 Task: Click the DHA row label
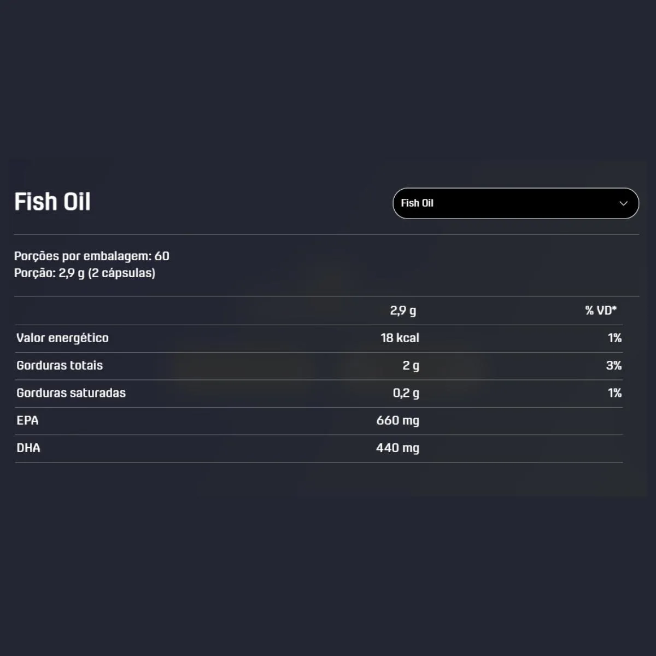coord(28,448)
